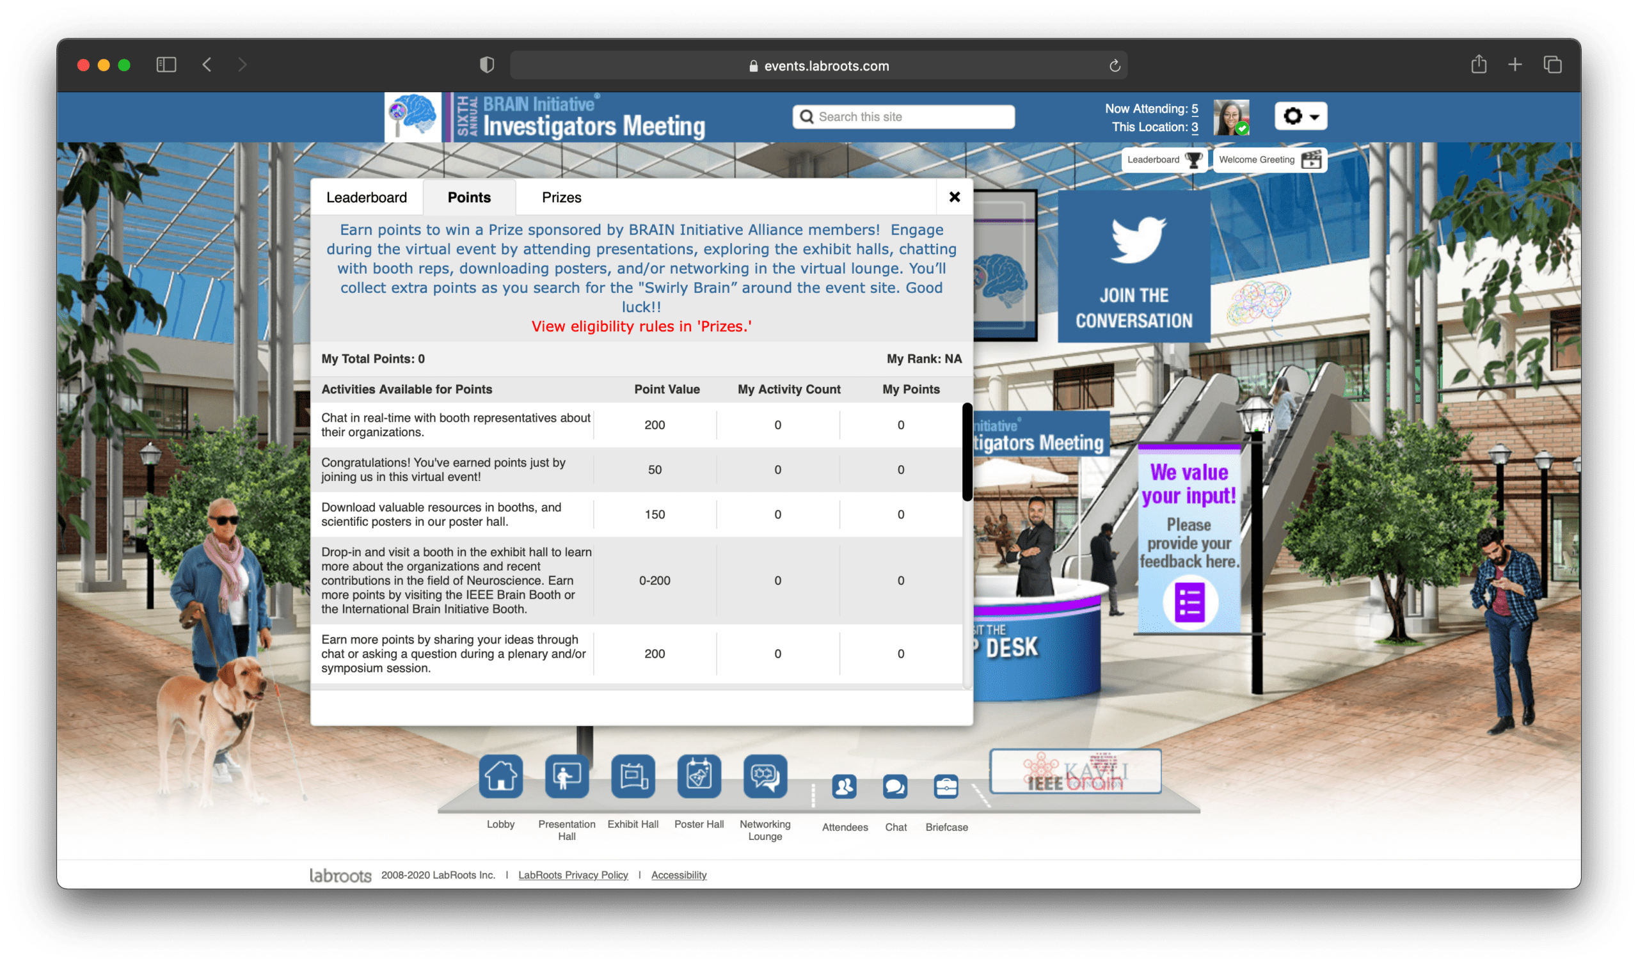The width and height of the screenshot is (1638, 964).
Task: Click the 'Download valuable resources' row
Action: [637, 515]
